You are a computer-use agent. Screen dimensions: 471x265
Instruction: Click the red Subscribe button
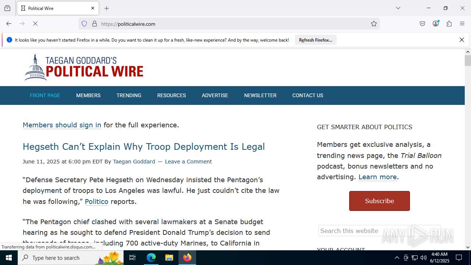point(379,201)
